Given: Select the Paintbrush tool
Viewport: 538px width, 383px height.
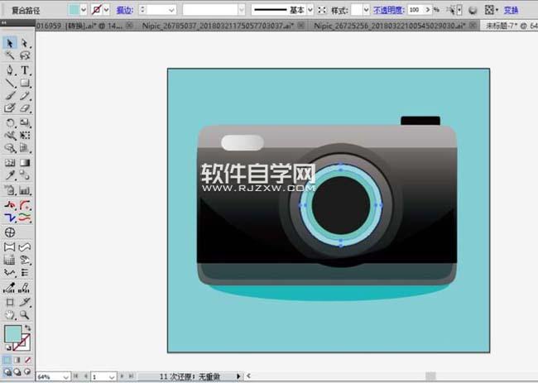Looking at the screenshot, I should pos(9,96).
